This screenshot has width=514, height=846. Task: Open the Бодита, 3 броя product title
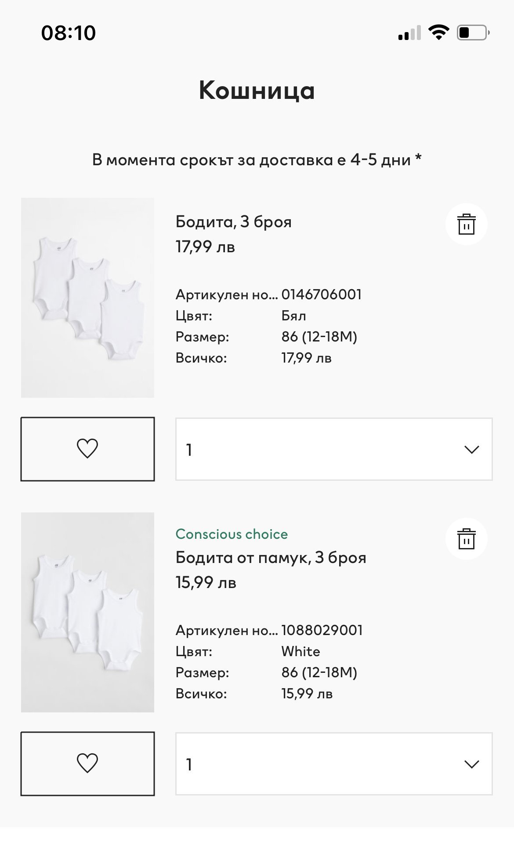pos(233,222)
